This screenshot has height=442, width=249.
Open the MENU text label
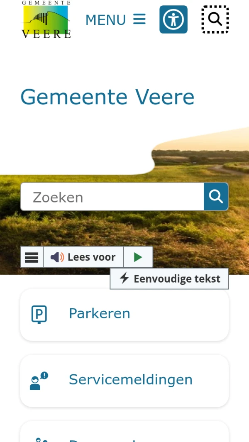tap(105, 20)
